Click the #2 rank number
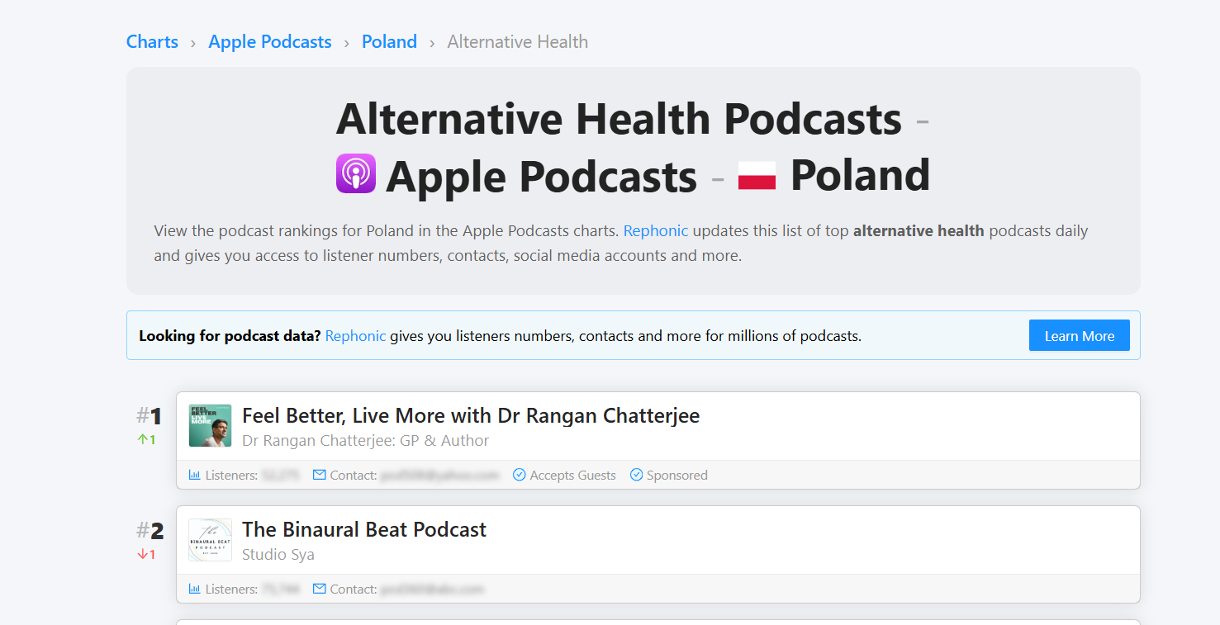The width and height of the screenshot is (1220, 625). coord(150,529)
